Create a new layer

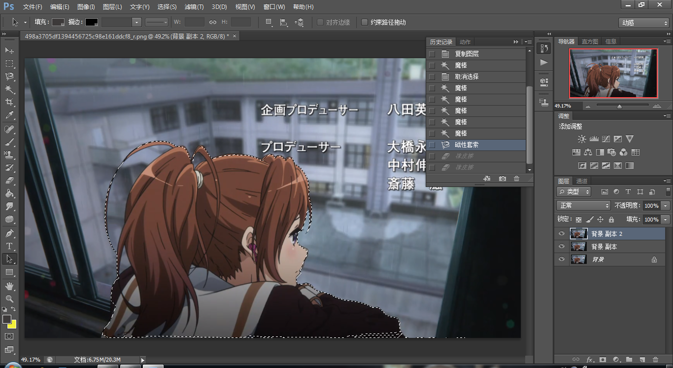pos(642,360)
